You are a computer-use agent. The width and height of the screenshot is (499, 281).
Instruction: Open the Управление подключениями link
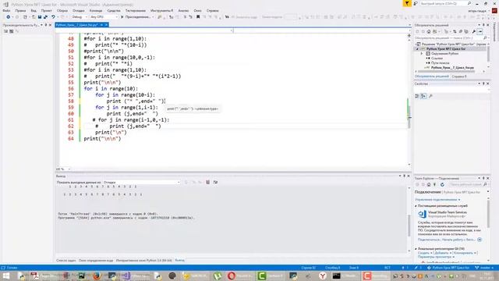coord(437,200)
